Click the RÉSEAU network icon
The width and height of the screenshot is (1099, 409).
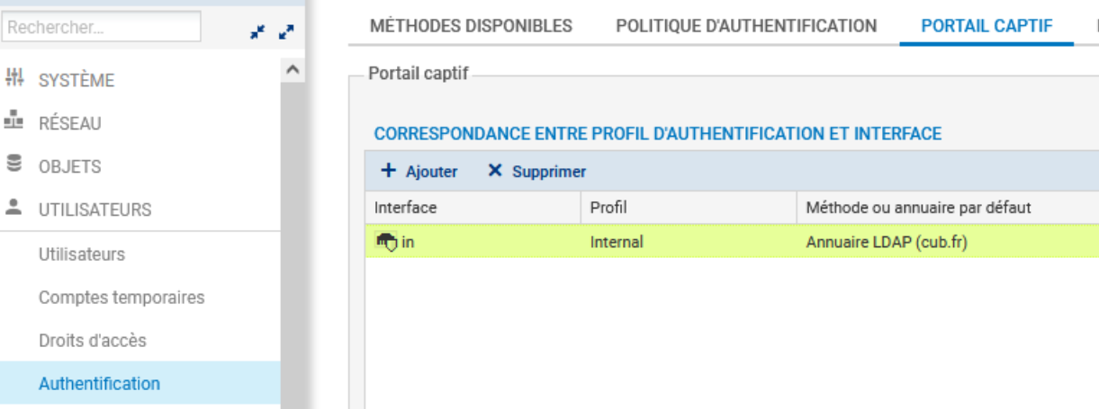[14, 123]
